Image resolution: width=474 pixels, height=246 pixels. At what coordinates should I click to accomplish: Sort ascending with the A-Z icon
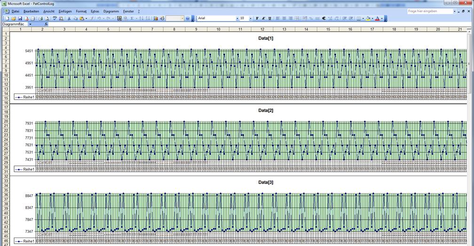tap(142, 18)
